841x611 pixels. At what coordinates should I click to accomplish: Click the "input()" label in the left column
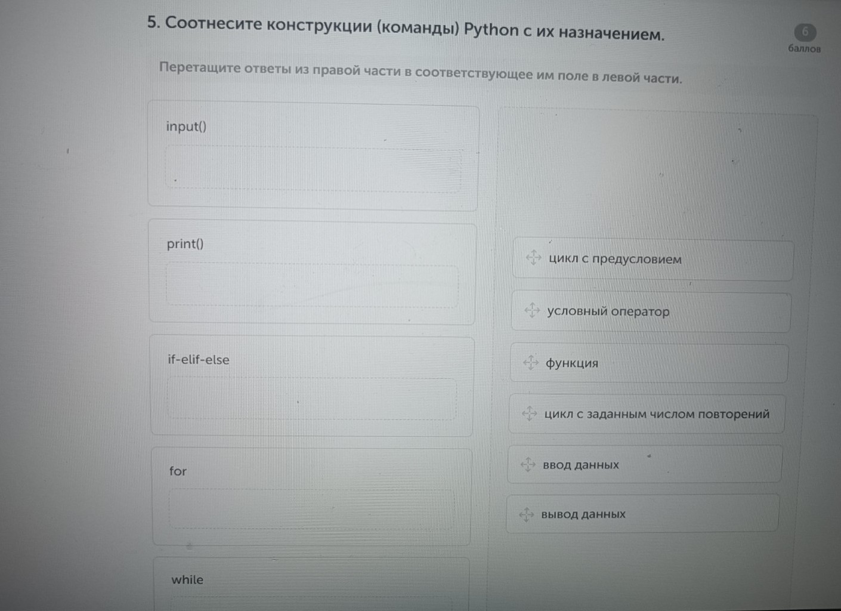pos(187,126)
